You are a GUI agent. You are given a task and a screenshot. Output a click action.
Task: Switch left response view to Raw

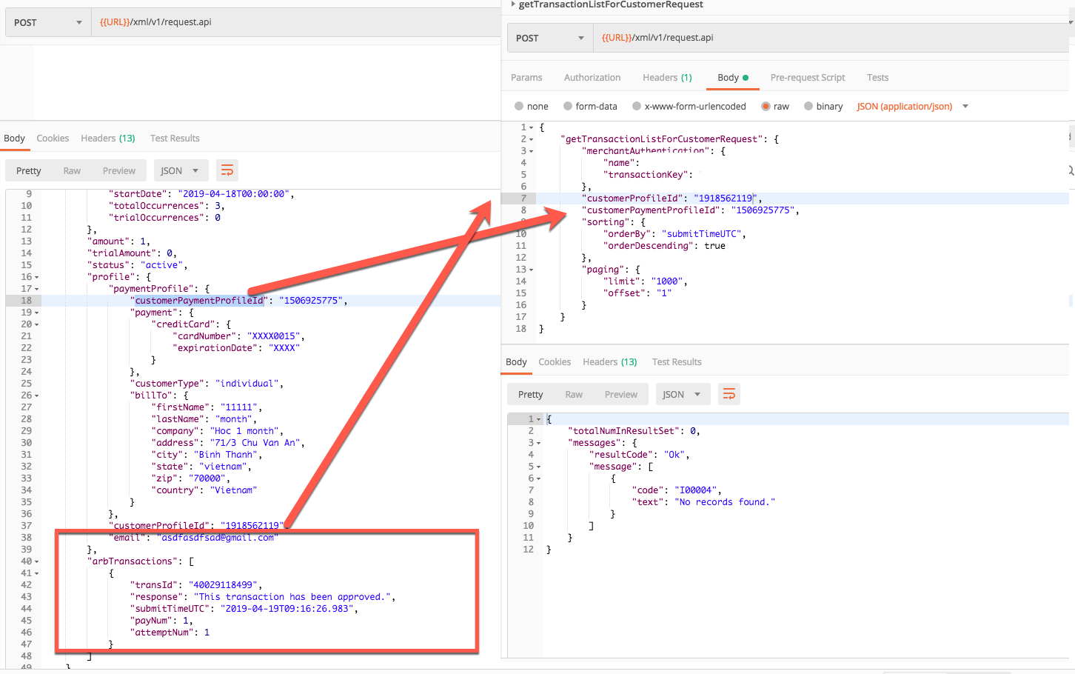72,171
